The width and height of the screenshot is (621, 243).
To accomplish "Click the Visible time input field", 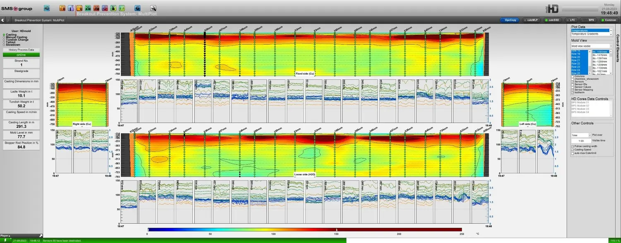I will pos(581,141).
